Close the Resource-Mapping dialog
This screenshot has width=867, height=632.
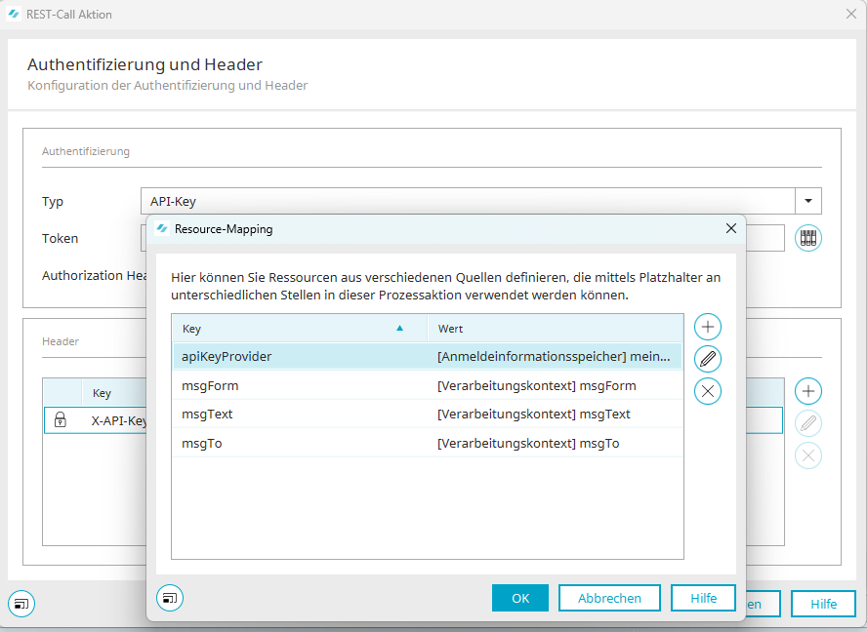pos(730,228)
